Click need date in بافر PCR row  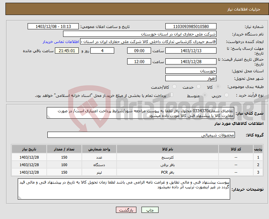click(x=29, y=172)
